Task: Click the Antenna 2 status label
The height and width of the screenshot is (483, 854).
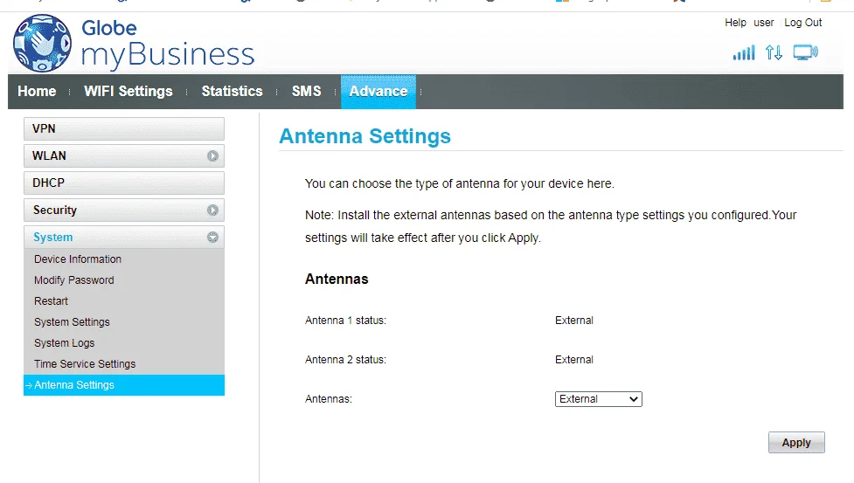Action: click(345, 360)
